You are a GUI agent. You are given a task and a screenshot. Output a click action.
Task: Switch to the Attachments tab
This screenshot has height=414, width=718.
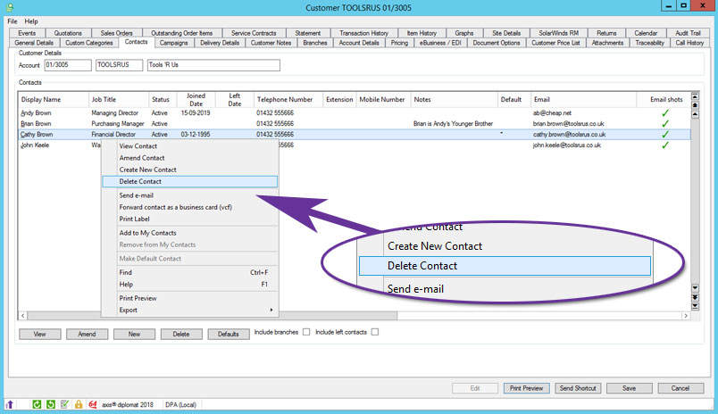[x=607, y=43]
